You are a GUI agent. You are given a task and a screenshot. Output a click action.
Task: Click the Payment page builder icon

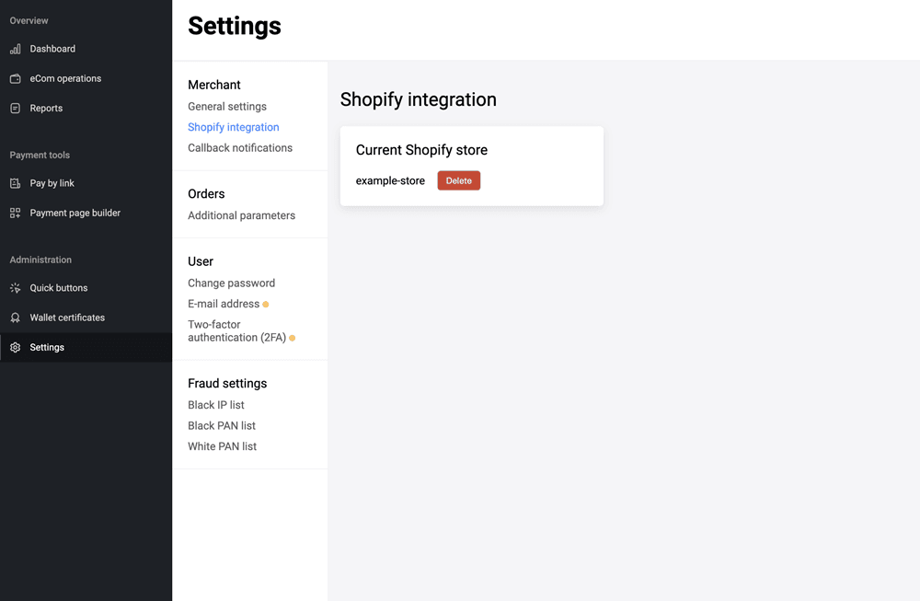pyautogui.click(x=15, y=213)
